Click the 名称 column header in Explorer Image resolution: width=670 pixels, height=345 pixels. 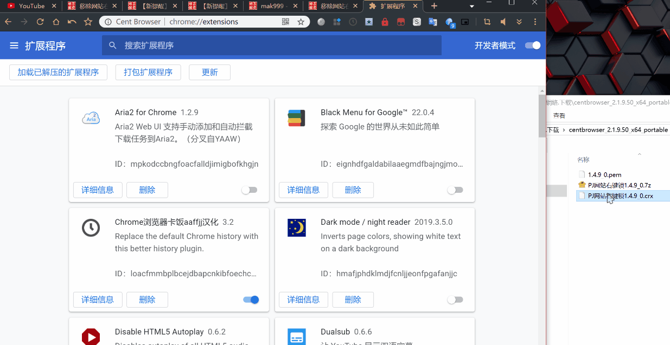[x=583, y=160]
